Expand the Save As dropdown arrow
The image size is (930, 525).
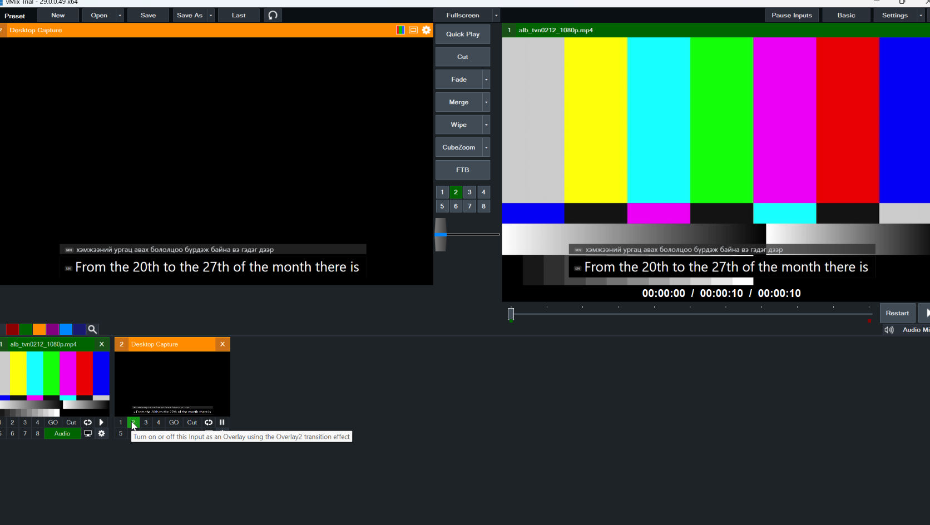[x=211, y=15]
